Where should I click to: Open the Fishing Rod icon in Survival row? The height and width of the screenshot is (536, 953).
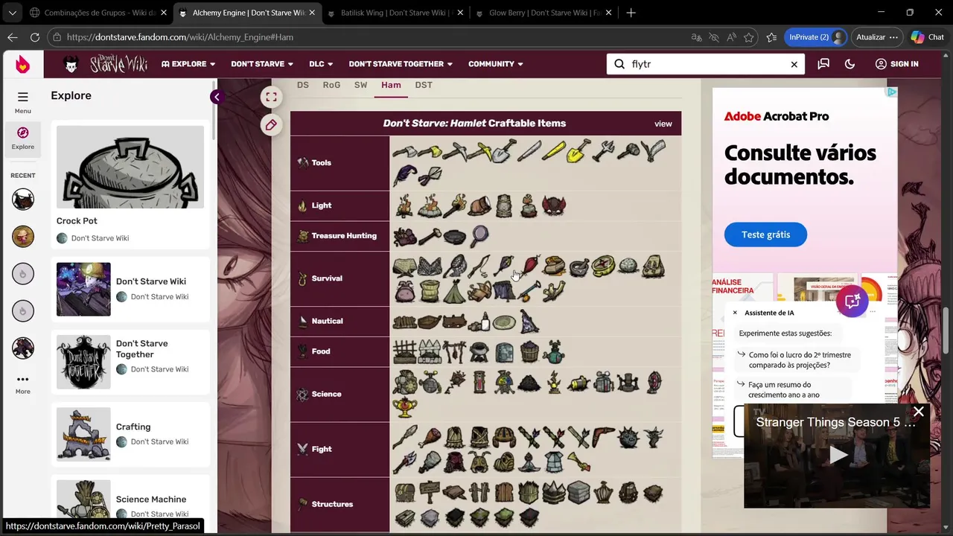(479, 267)
